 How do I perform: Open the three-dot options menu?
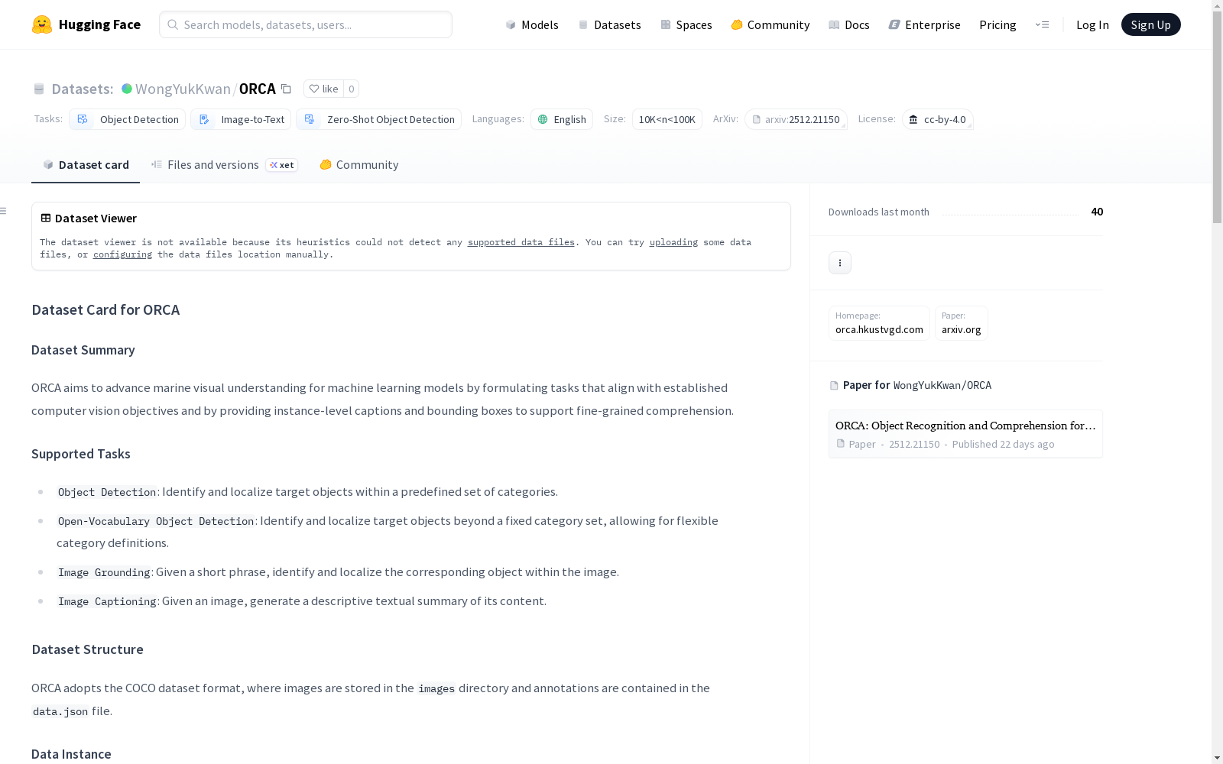[840, 263]
